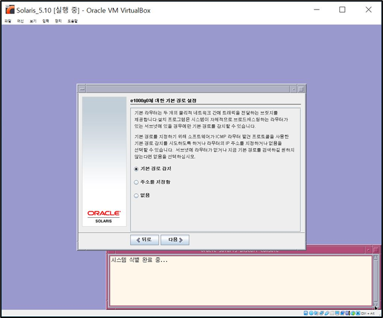Click the recording status icon
The height and width of the screenshot is (318, 383).
tap(342, 313)
